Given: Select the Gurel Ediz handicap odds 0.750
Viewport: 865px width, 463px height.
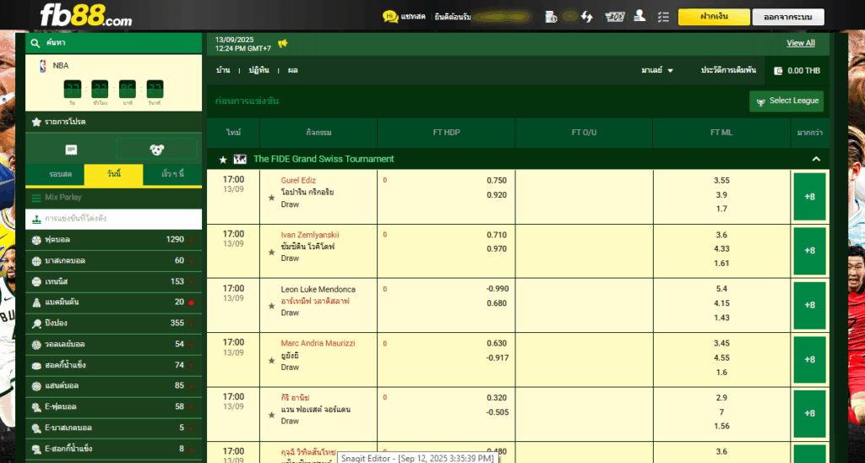Looking at the screenshot, I should point(497,181).
